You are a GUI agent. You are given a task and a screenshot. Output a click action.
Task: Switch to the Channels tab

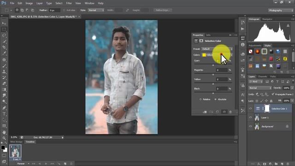point(262,77)
